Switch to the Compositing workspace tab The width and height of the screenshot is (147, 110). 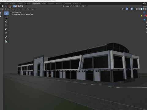67,4
